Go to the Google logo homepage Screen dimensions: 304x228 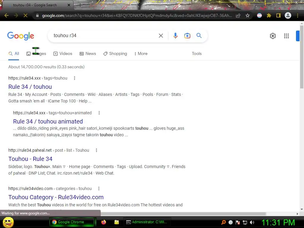tap(20, 36)
